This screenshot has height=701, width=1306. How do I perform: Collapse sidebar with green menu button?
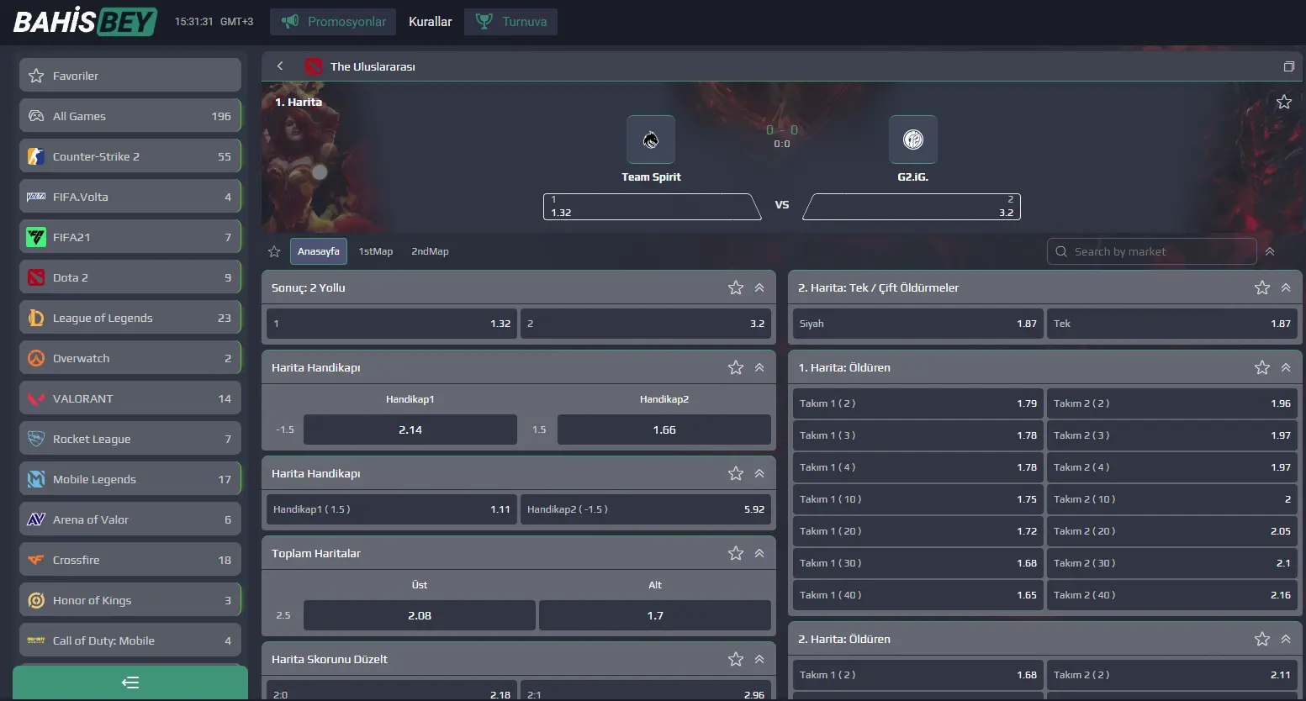130,683
